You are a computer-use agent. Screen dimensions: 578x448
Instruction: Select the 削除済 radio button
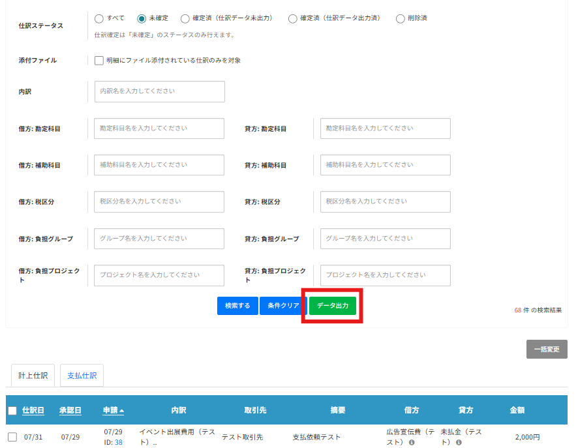coord(401,18)
